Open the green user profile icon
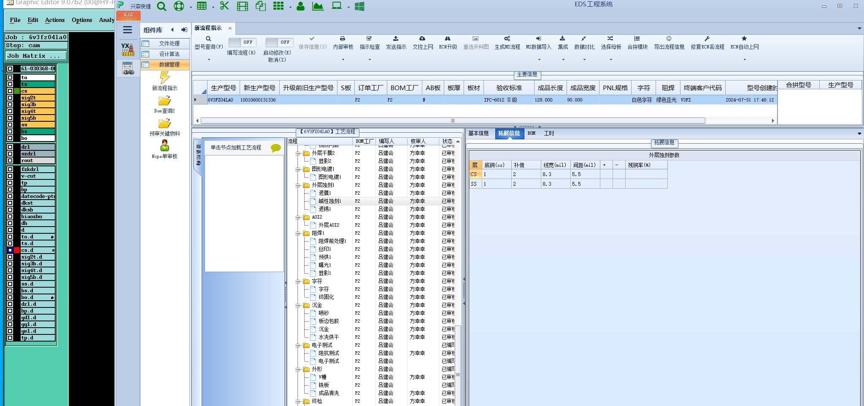Screen dimensions: 864x406 (300, 6)
